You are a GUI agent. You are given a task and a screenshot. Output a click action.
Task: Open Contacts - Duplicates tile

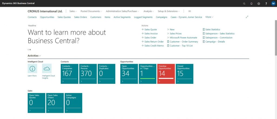pyautogui.click(x=106, y=74)
